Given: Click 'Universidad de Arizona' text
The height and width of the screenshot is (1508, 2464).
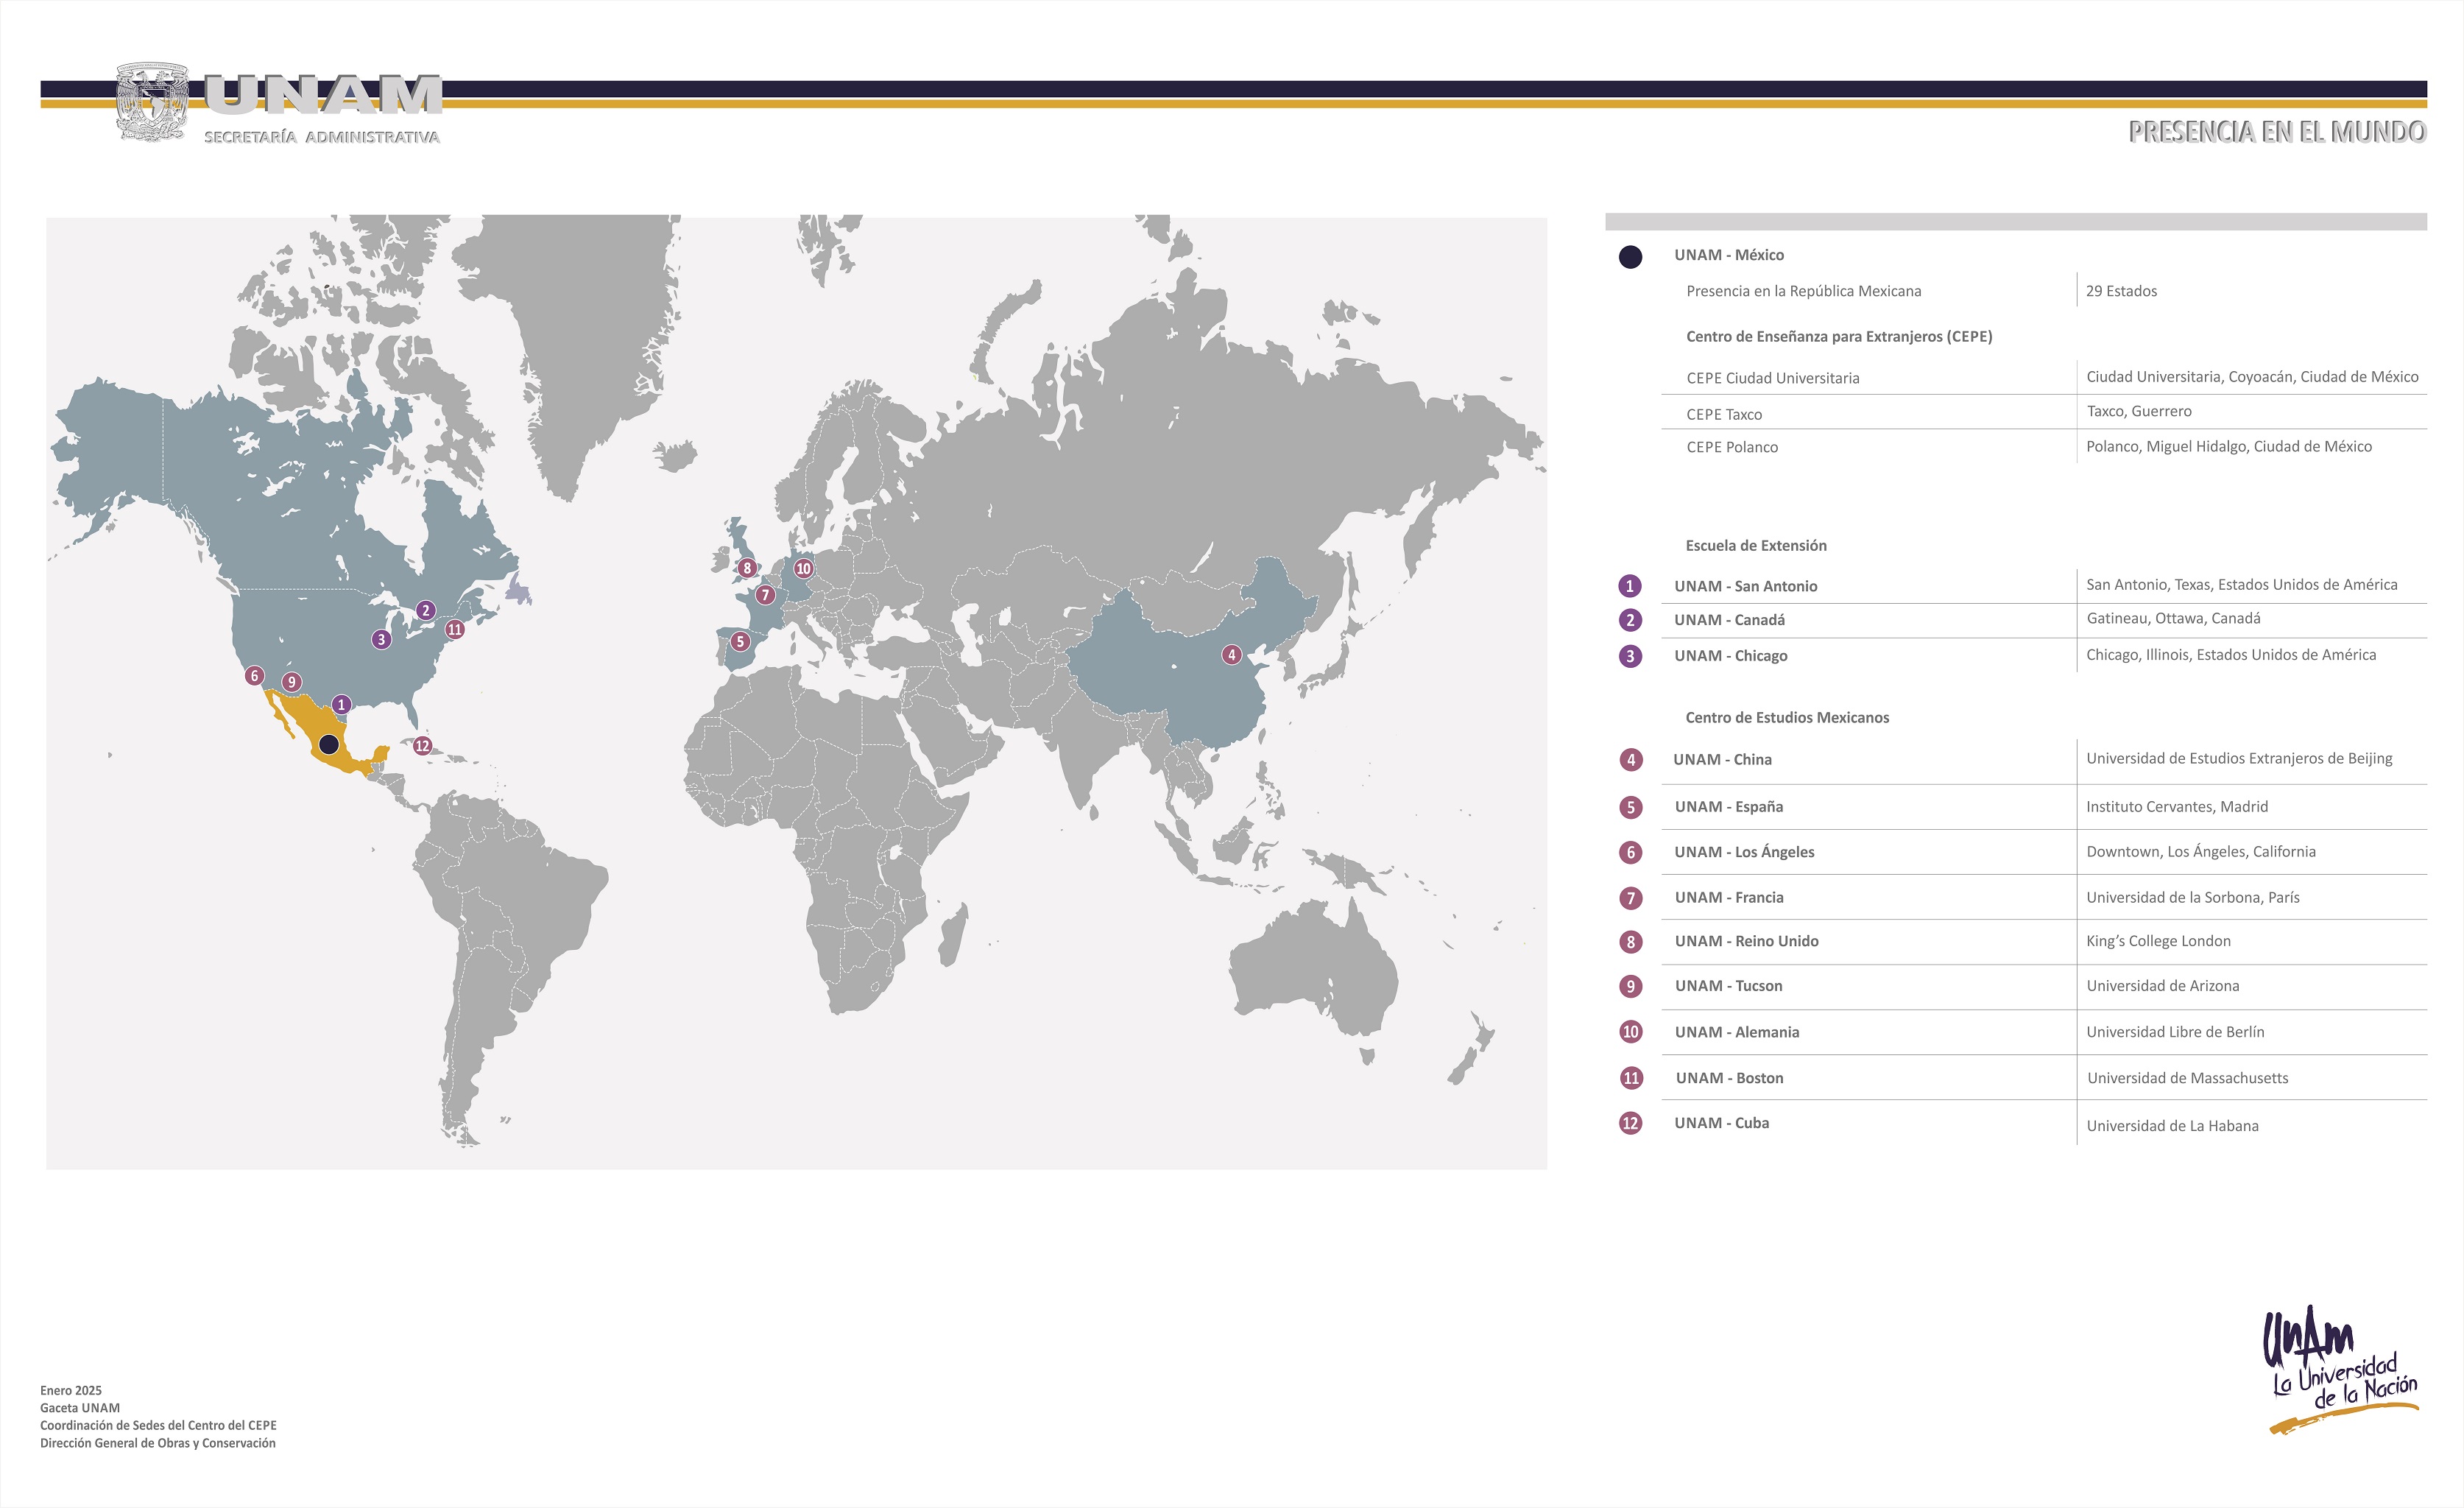Looking at the screenshot, I should pos(2163,985).
